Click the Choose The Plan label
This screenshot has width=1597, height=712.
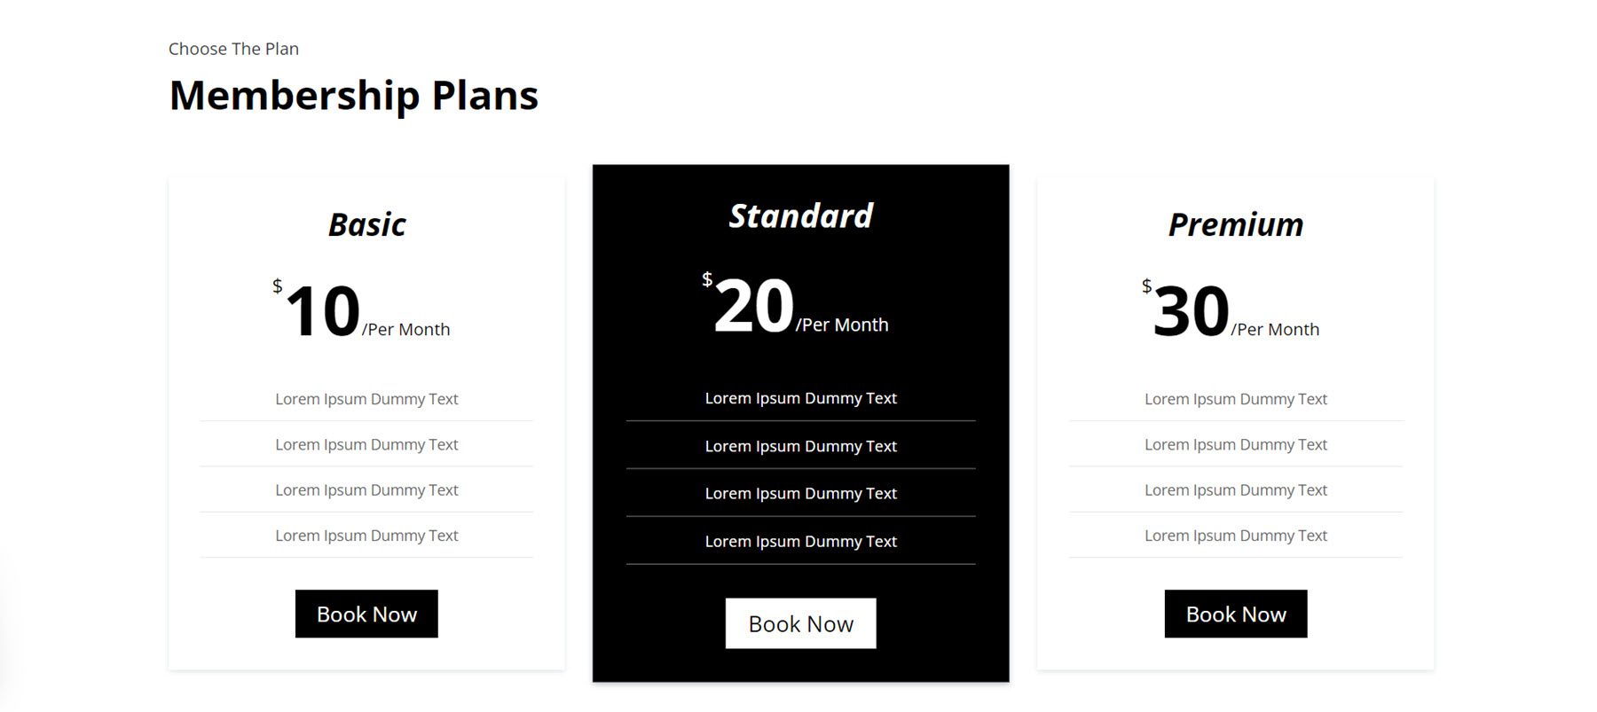232,49
